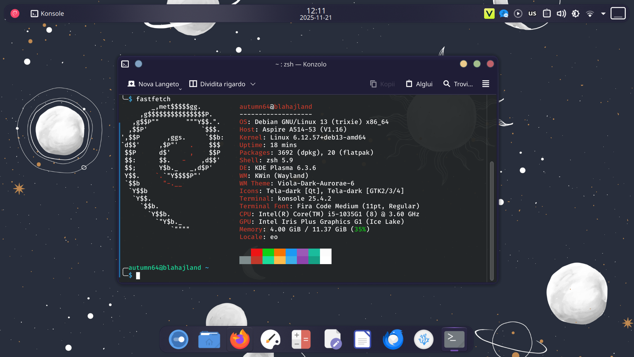The height and width of the screenshot is (357, 634).
Task: Launch Firefox from the dock
Action: 240,339
